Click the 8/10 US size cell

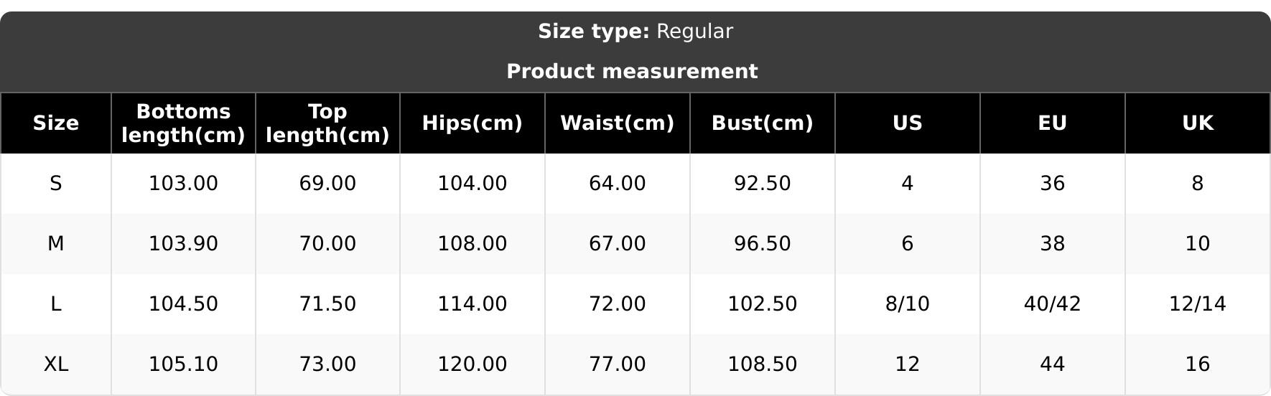coord(907,304)
